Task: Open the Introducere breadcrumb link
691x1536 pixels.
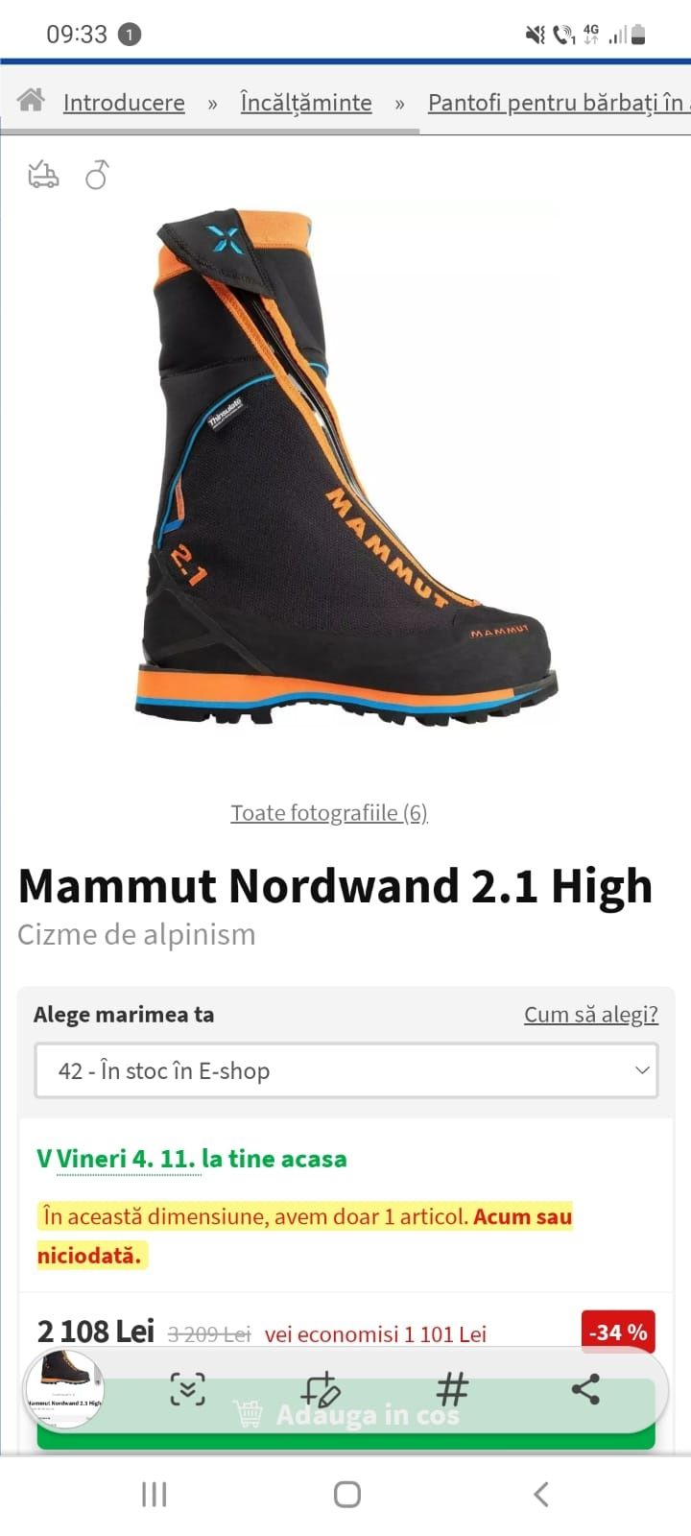Action: (124, 103)
